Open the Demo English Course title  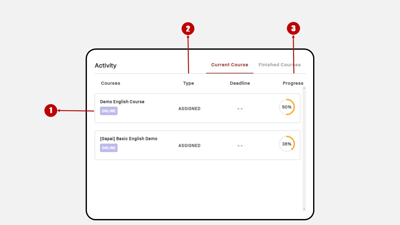pyautogui.click(x=122, y=102)
